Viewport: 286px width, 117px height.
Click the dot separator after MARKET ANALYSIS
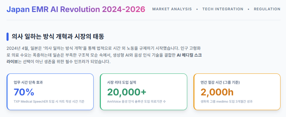pyautogui.click(x=197, y=9)
